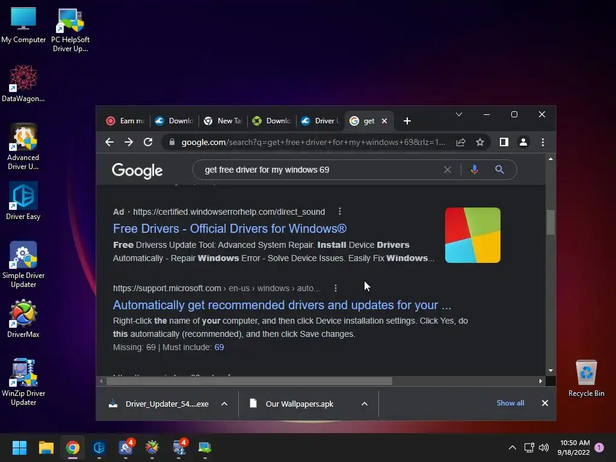Open options for support.microsoft.com result

[x=335, y=288]
